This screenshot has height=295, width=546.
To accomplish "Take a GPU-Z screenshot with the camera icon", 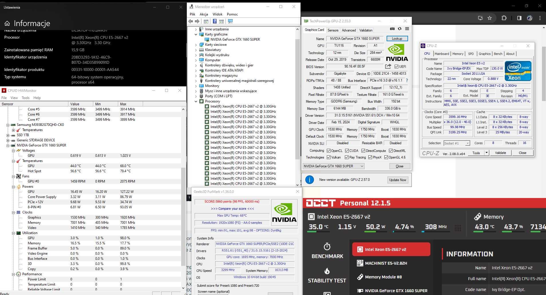I will point(392,29).
